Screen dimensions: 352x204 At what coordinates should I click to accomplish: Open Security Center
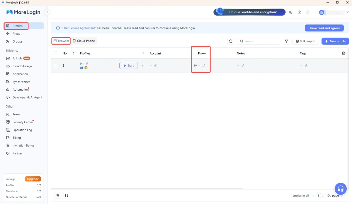pos(23,122)
